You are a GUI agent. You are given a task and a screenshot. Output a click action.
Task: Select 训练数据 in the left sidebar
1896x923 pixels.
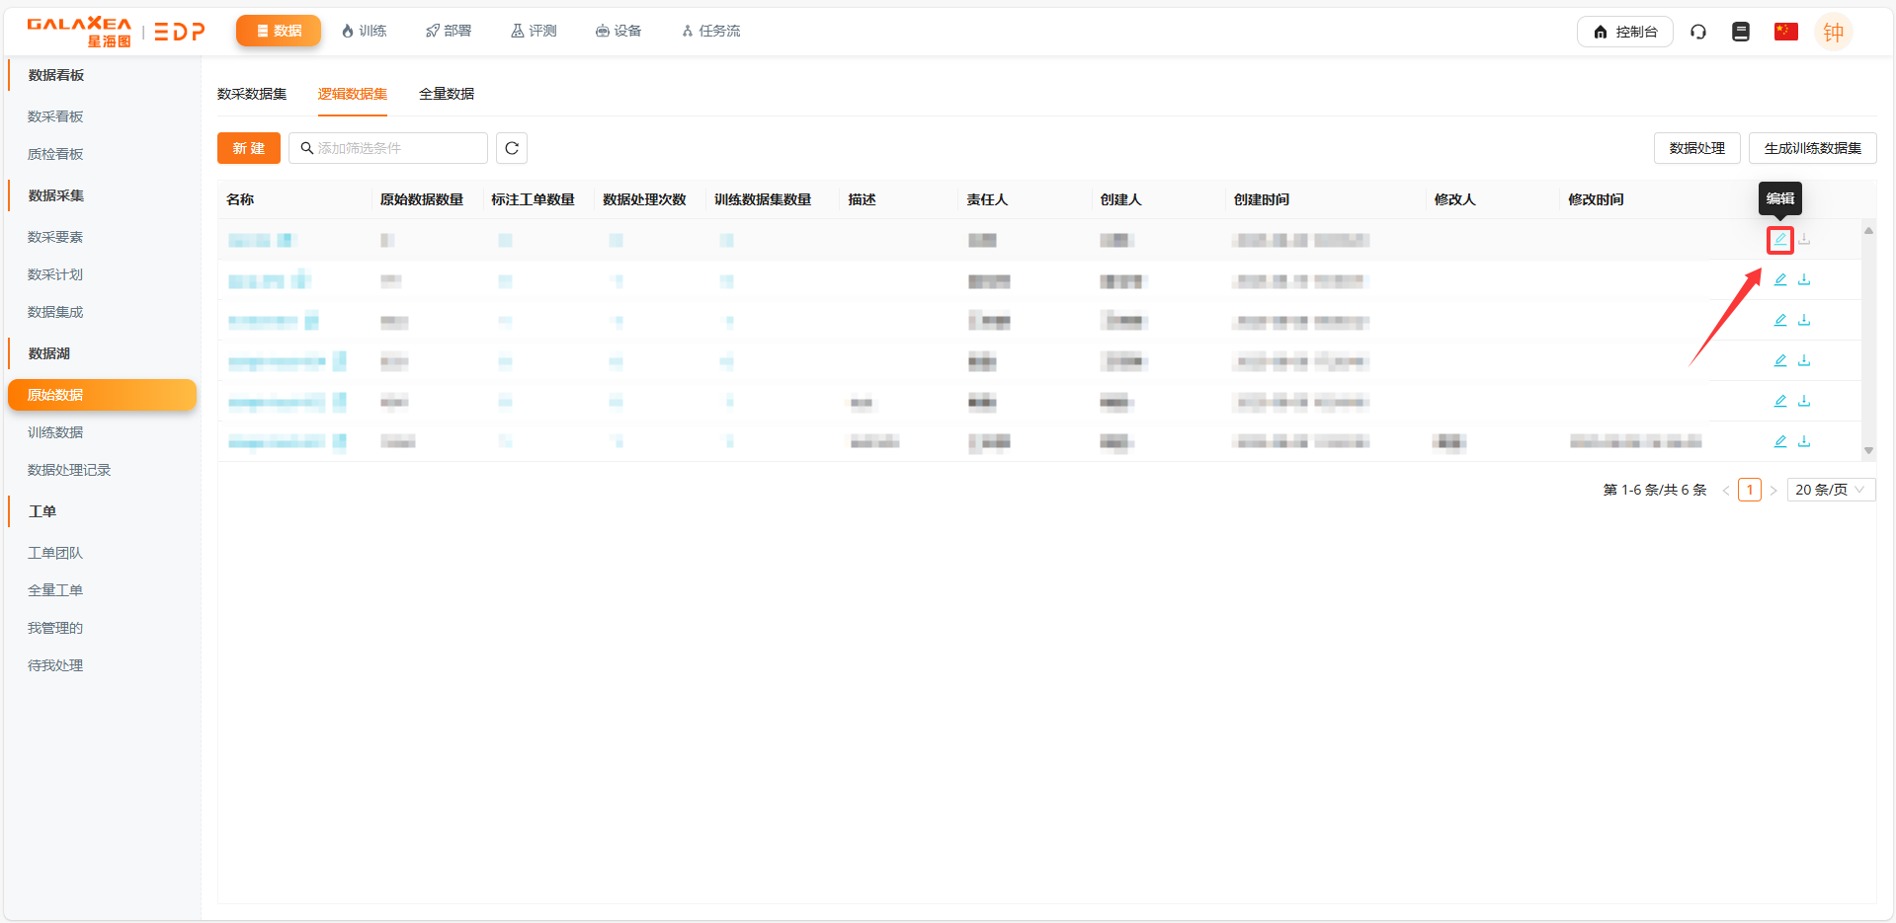(x=55, y=432)
